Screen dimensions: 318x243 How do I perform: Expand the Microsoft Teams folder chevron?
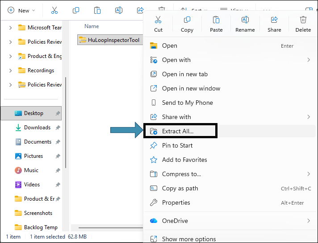[x=10, y=28]
